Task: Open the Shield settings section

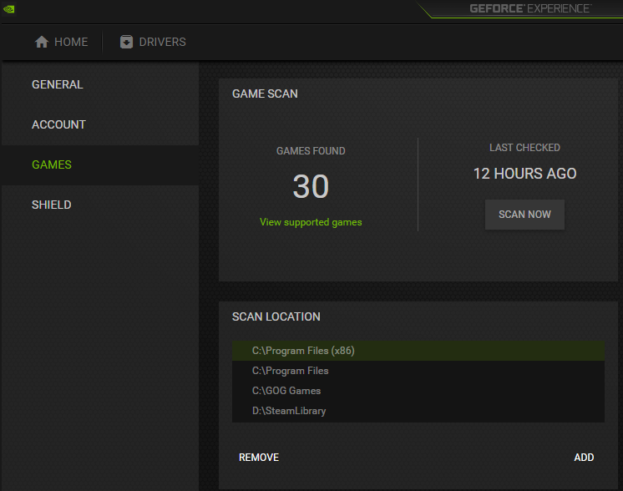Action: tap(52, 205)
